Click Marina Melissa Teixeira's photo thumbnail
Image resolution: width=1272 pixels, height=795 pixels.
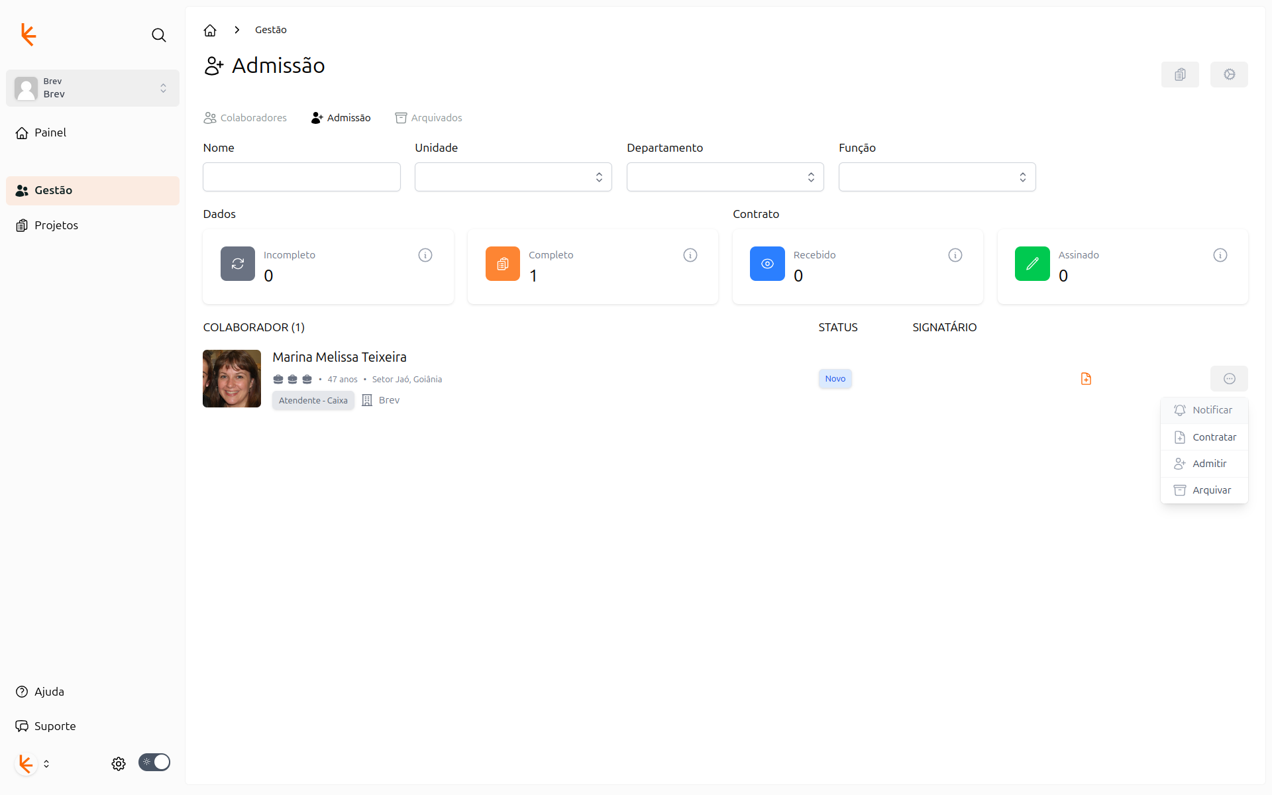click(x=232, y=379)
